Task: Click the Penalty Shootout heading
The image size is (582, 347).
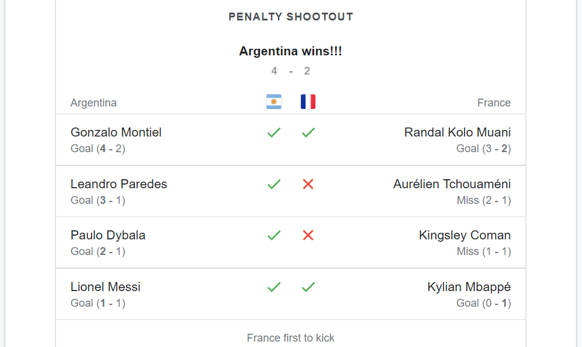Action: coord(291,17)
